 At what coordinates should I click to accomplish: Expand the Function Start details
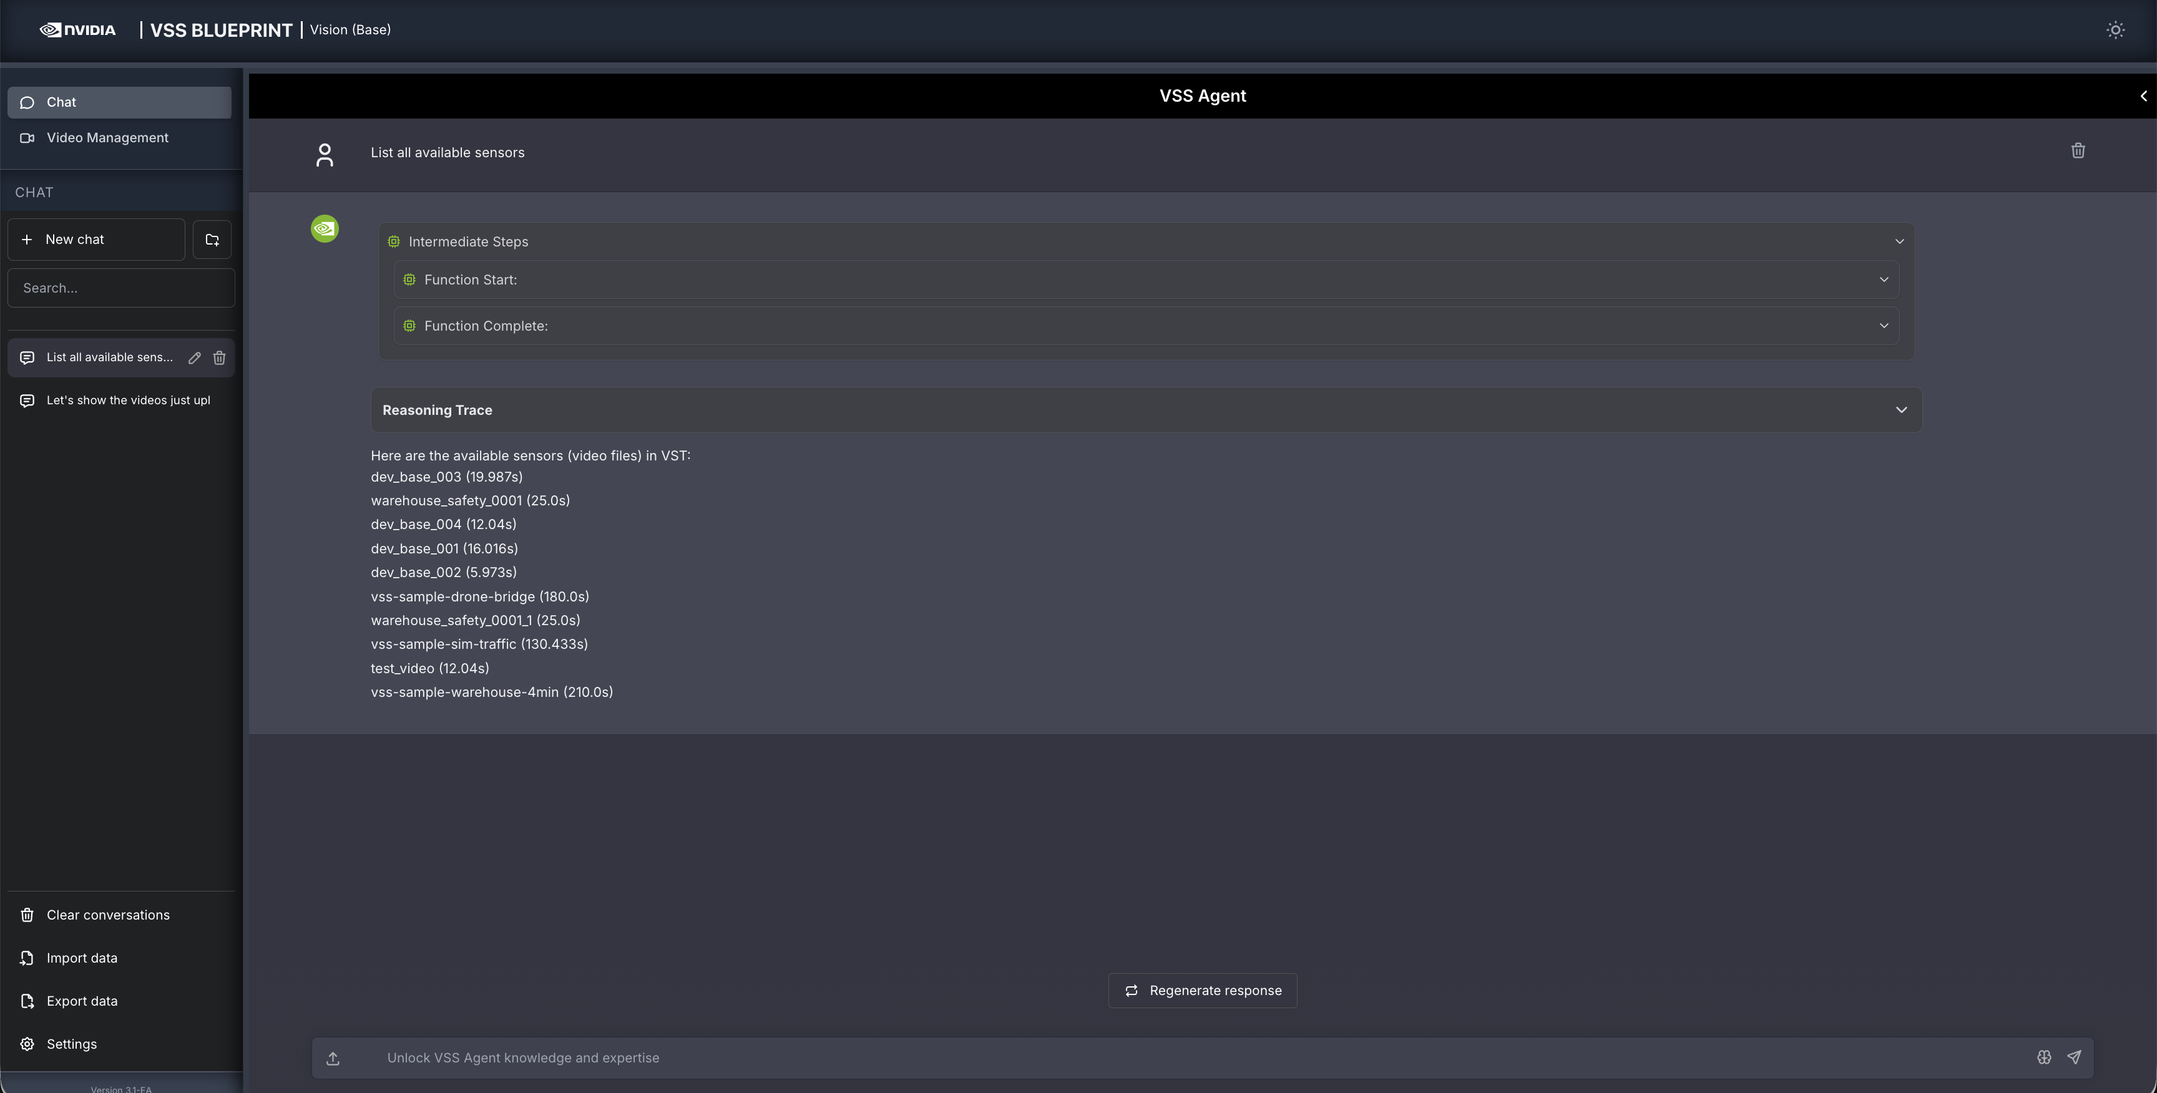1884,279
